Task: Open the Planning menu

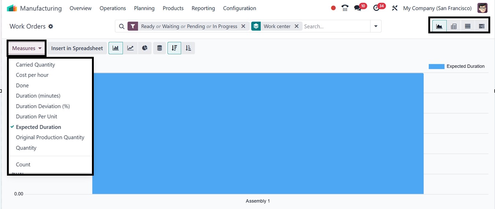Action: coord(144,8)
